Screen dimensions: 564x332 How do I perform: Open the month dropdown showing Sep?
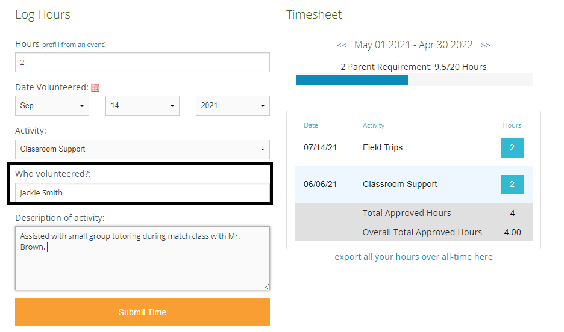52,105
